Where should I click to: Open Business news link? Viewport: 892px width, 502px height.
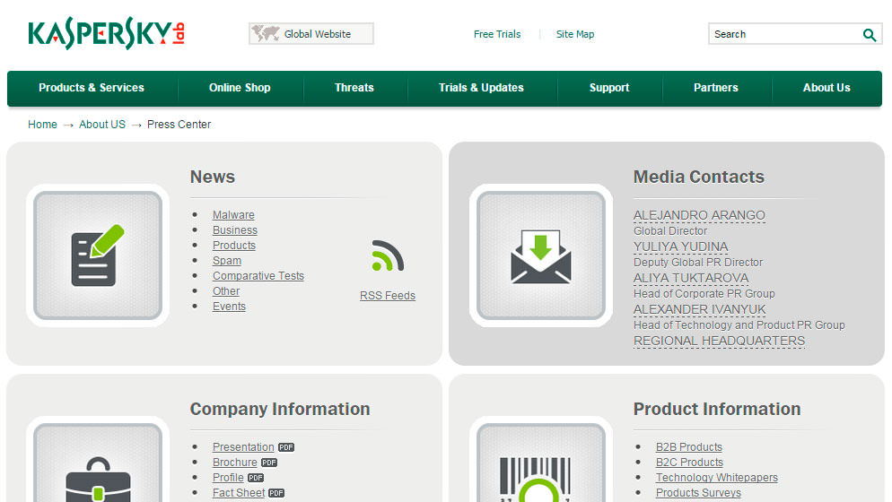[235, 230]
